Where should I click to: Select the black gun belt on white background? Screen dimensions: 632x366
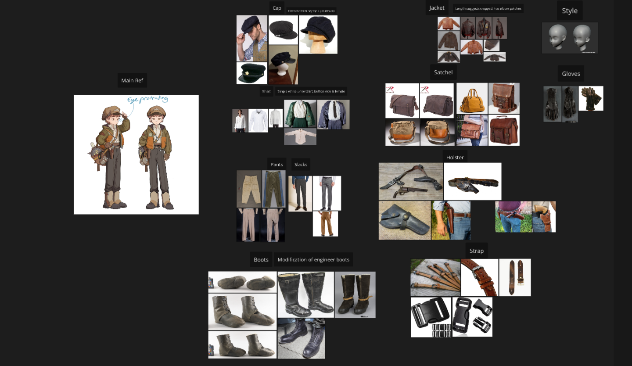(473, 182)
